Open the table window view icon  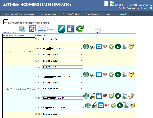pos(32,28)
